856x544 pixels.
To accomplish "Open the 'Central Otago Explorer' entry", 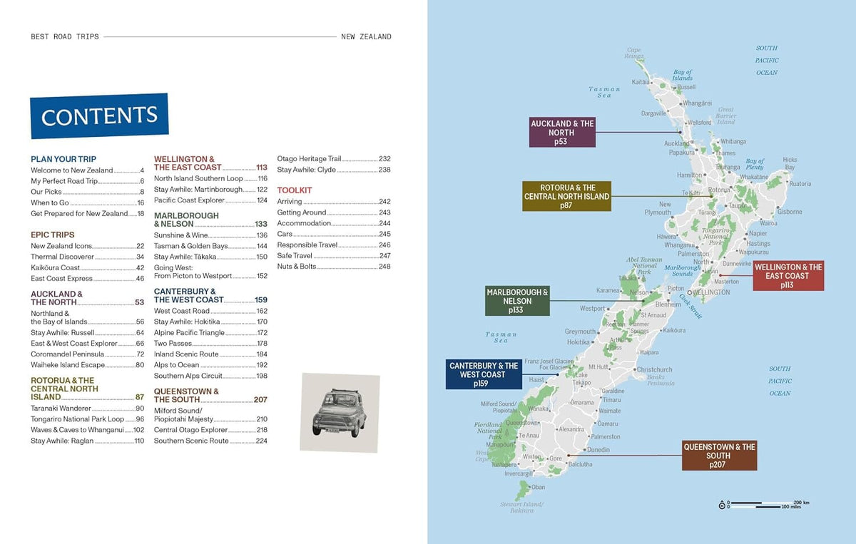I will pyautogui.click(x=211, y=430).
